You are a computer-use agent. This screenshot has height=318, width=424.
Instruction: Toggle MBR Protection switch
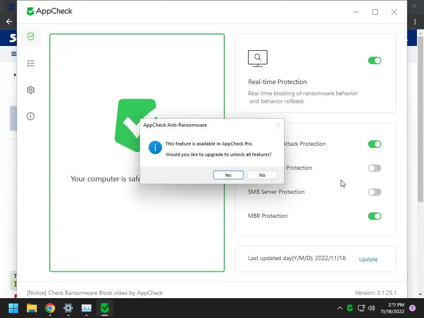click(x=374, y=216)
